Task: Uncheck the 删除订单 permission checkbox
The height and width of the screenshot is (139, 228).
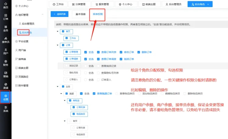Action: click(x=139, y=52)
